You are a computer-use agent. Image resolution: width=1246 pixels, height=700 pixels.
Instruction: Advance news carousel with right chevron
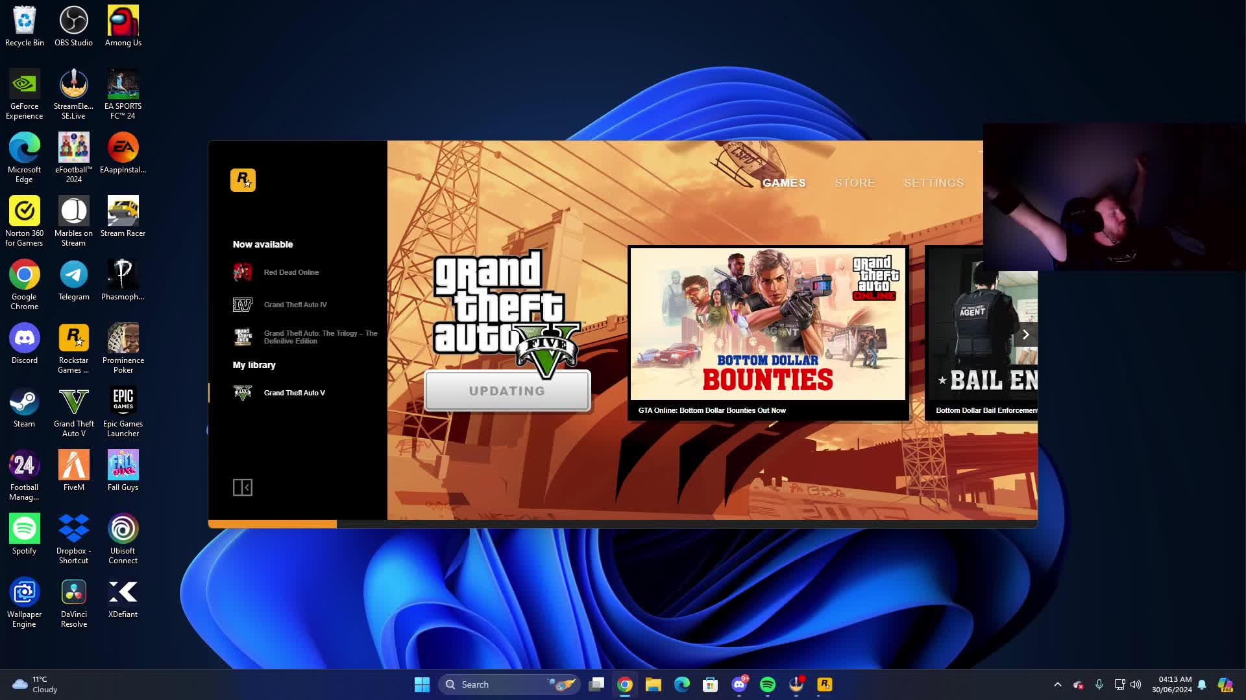pyautogui.click(x=1026, y=334)
